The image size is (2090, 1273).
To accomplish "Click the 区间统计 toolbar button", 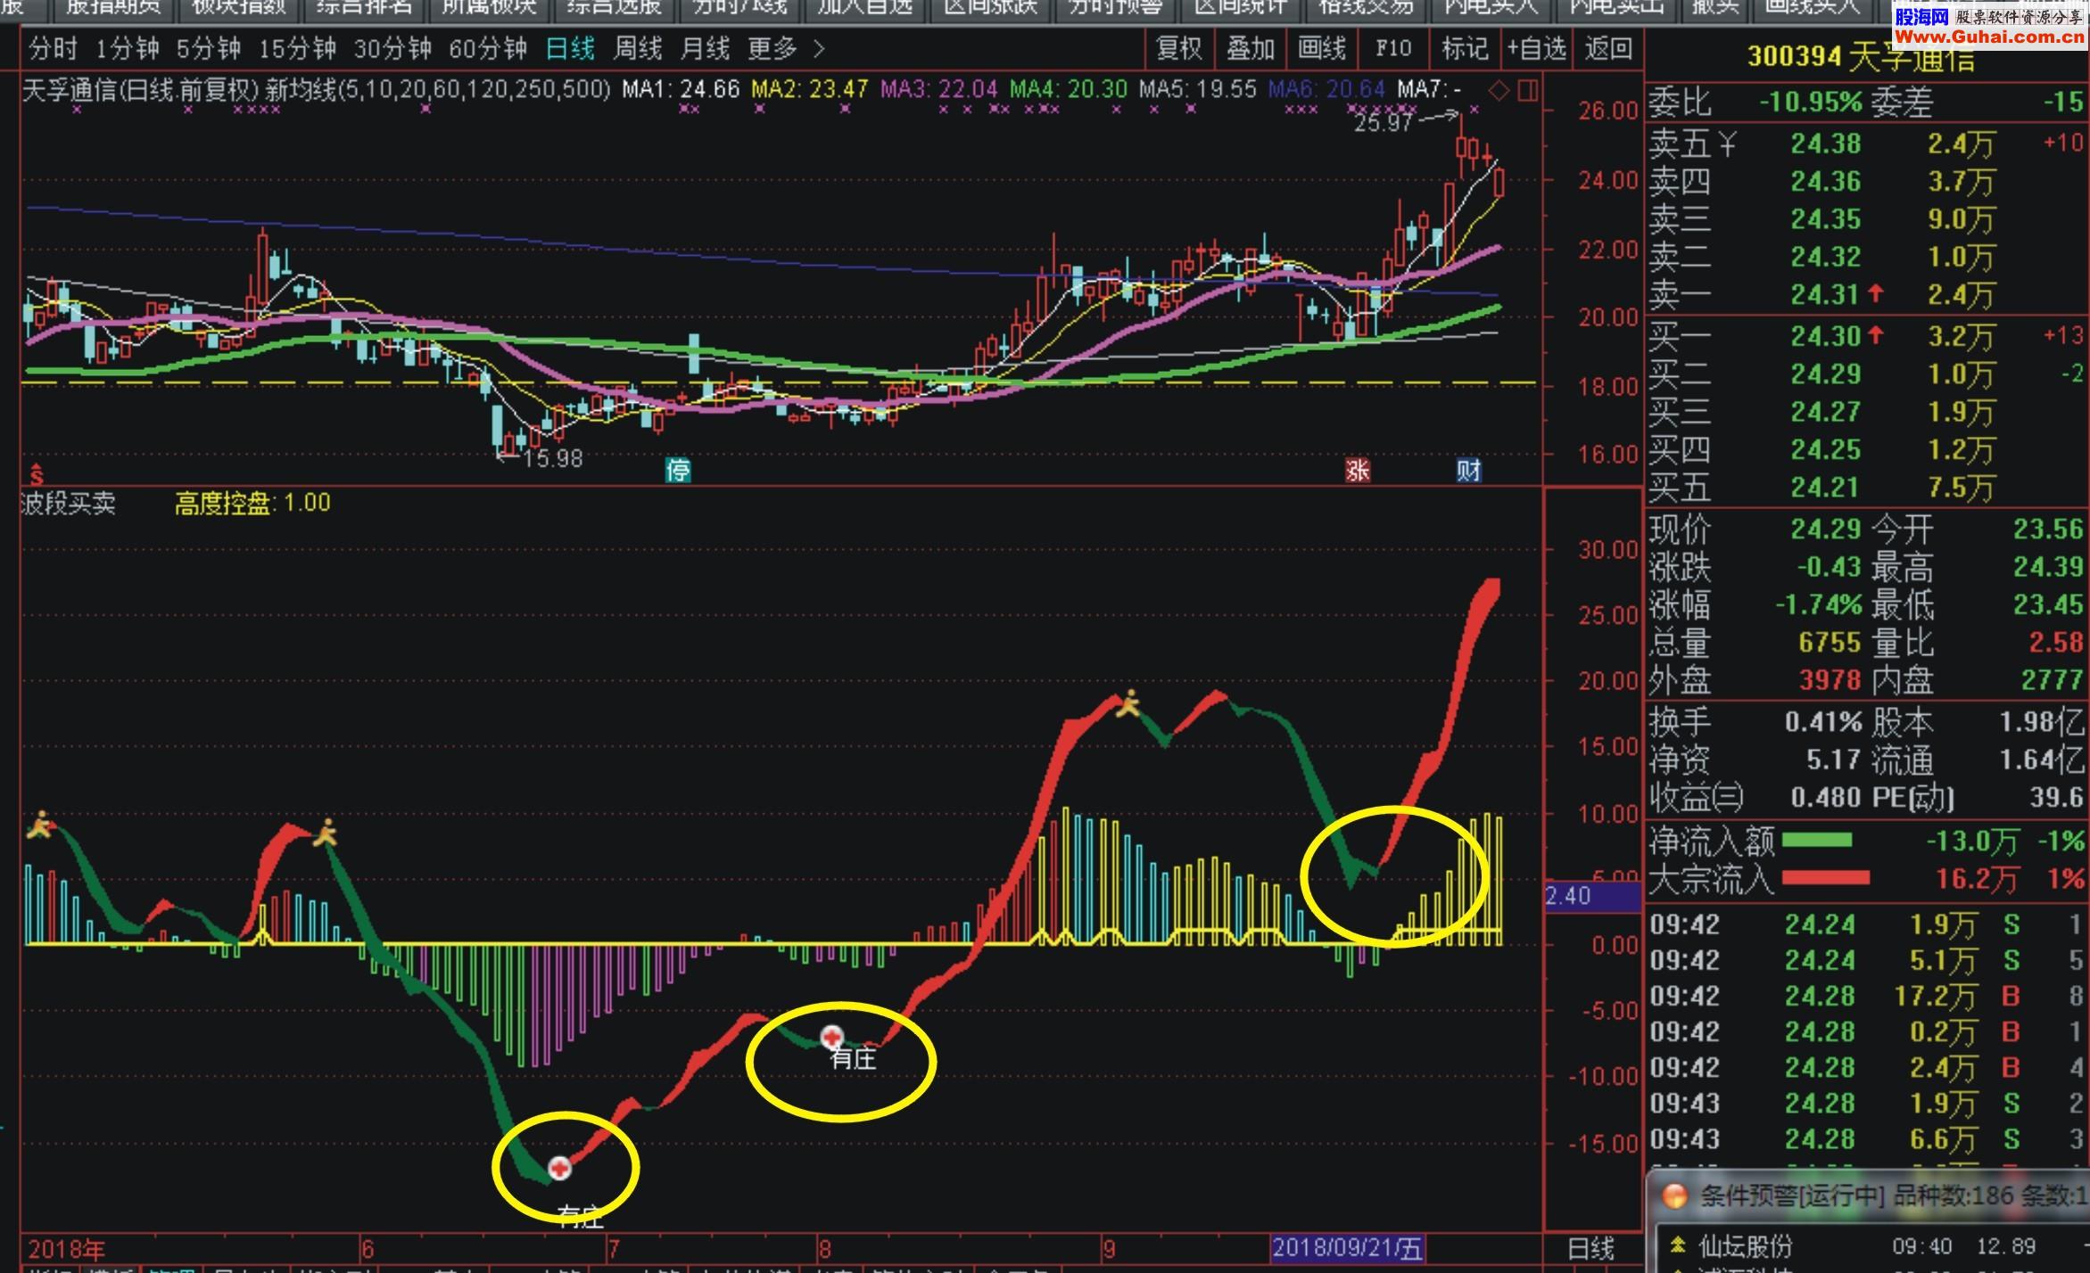I will (x=1241, y=9).
